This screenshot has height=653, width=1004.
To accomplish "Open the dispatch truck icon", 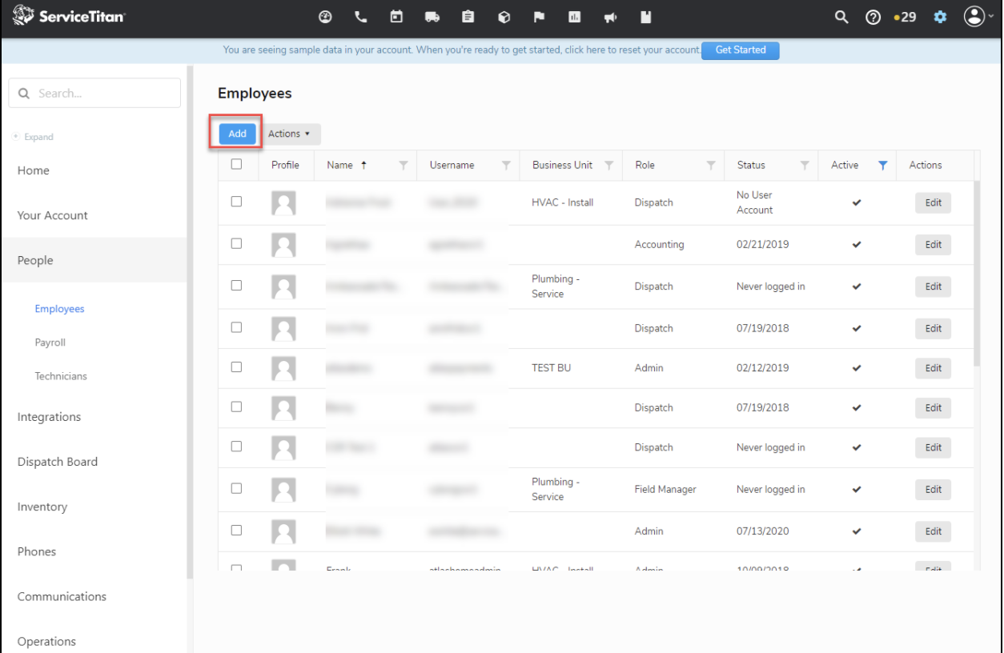I will click(x=432, y=17).
